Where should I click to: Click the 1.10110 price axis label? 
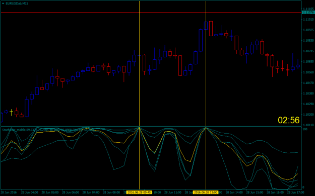pyautogui.click(x=308, y=125)
